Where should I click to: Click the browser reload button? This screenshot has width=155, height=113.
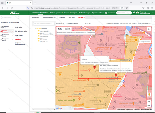point(12,8)
